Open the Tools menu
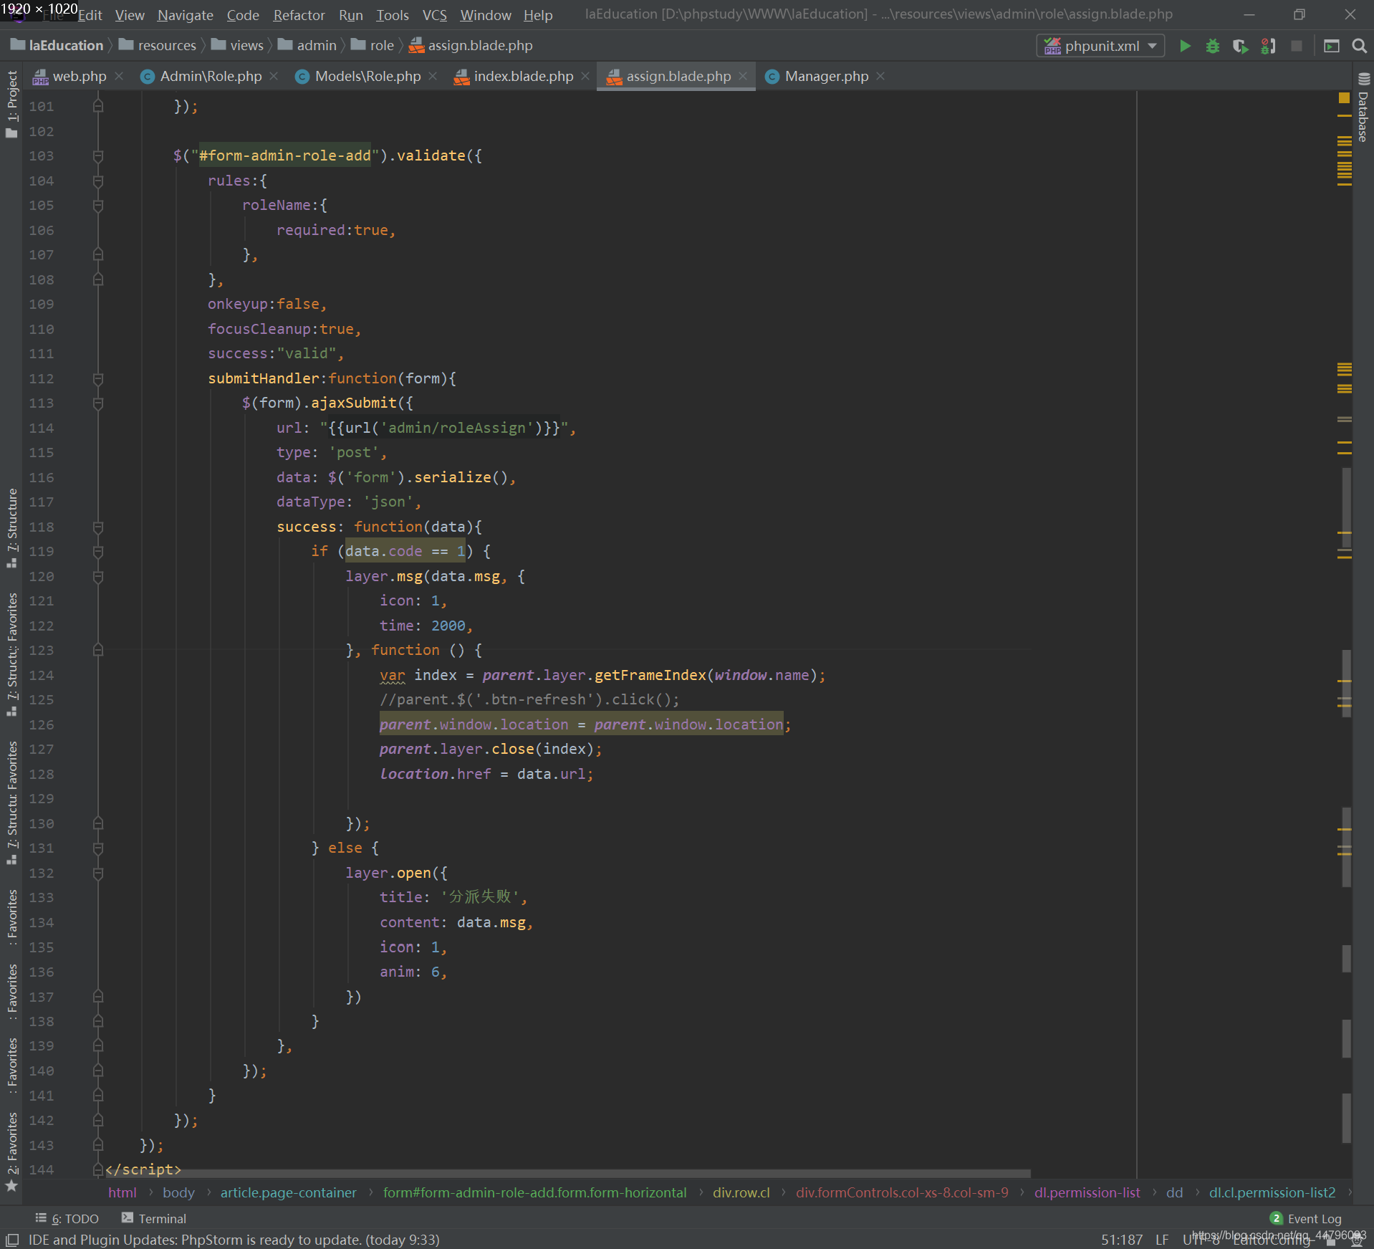 (x=393, y=15)
